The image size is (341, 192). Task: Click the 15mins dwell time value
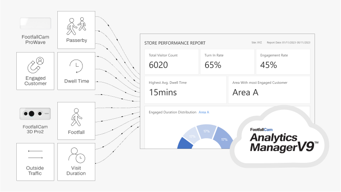(x=163, y=92)
